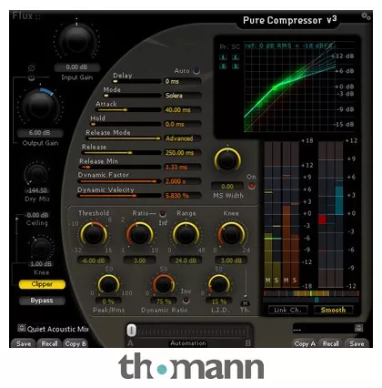Screen dimensions: 382x388
Task: Toggle Pr. channel 2 box
Action: click(x=224, y=66)
